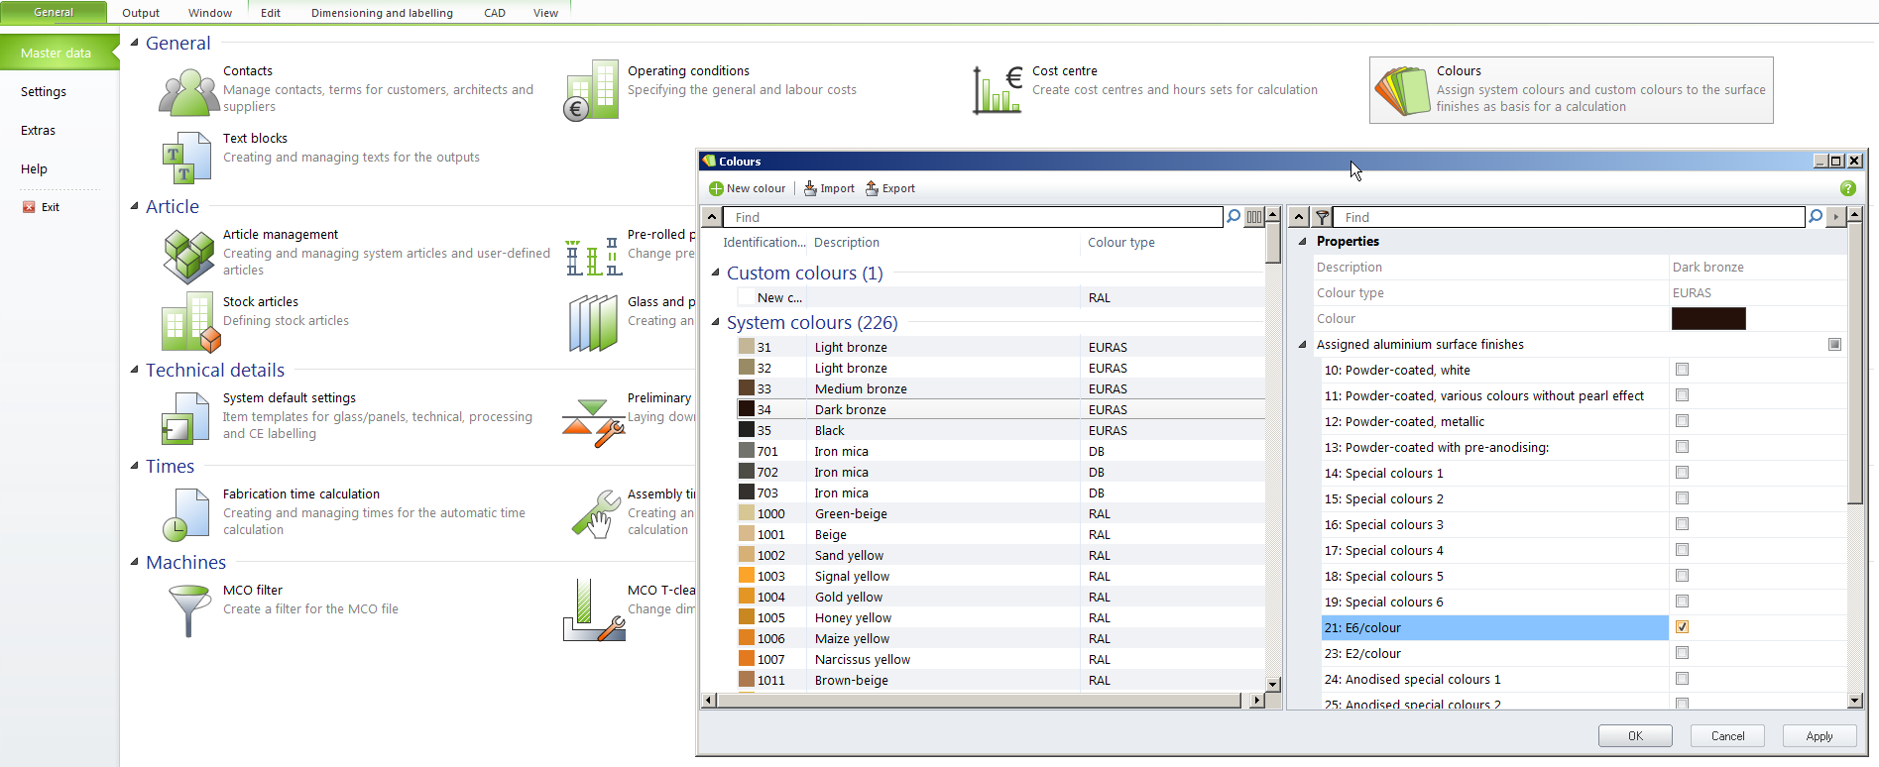
Task: Open MCO filter funnel icon
Action: point(188,609)
